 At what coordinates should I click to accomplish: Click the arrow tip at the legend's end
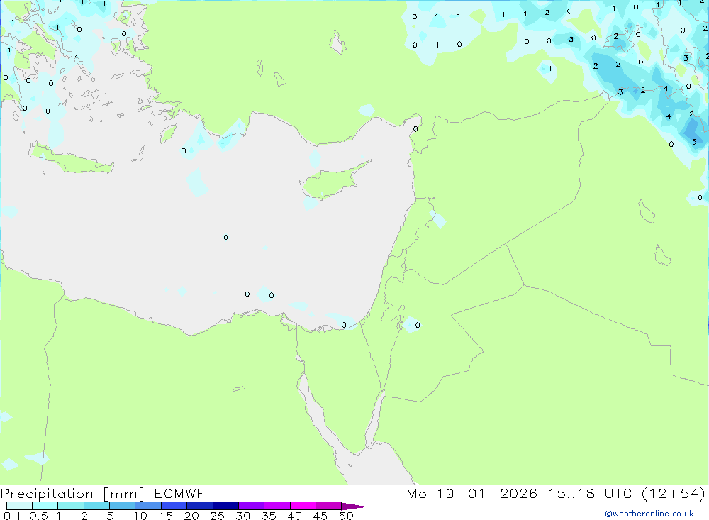355,507
